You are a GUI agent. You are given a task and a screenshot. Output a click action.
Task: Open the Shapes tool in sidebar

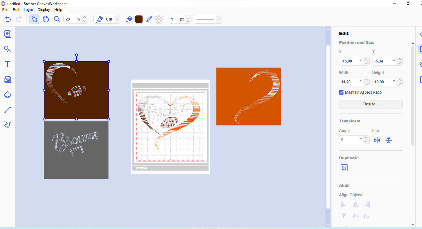click(8, 49)
